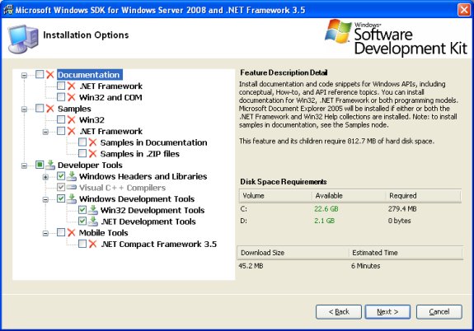This screenshot has height=331, width=474.
Task: Click the Volume column header
Action: click(275, 196)
